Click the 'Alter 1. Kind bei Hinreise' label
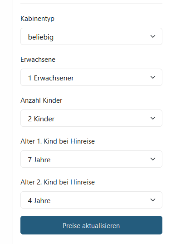This screenshot has width=171, height=244. [58, 141]
